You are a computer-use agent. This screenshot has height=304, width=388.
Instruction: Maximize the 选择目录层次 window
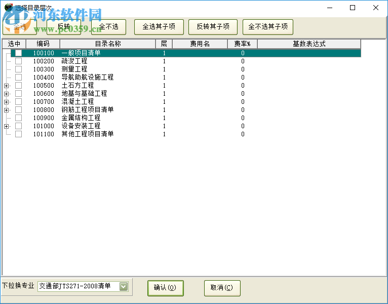point(353,8)
